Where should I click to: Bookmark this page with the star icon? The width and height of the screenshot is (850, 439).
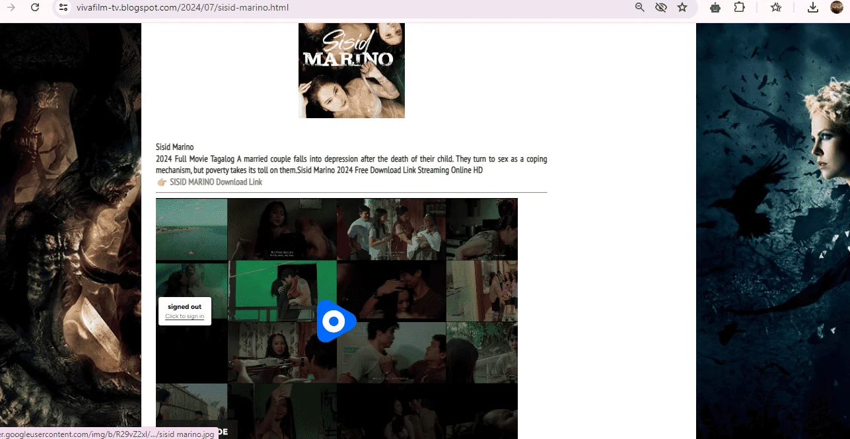pos(682,7)
